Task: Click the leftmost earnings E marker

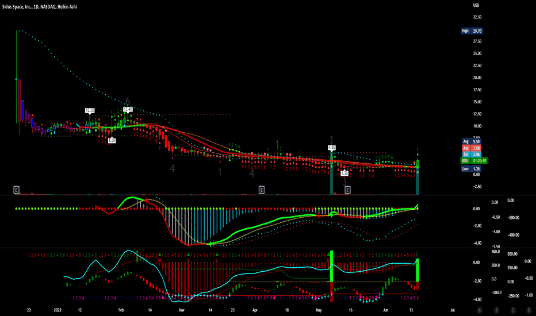Action: coord(16,190)
